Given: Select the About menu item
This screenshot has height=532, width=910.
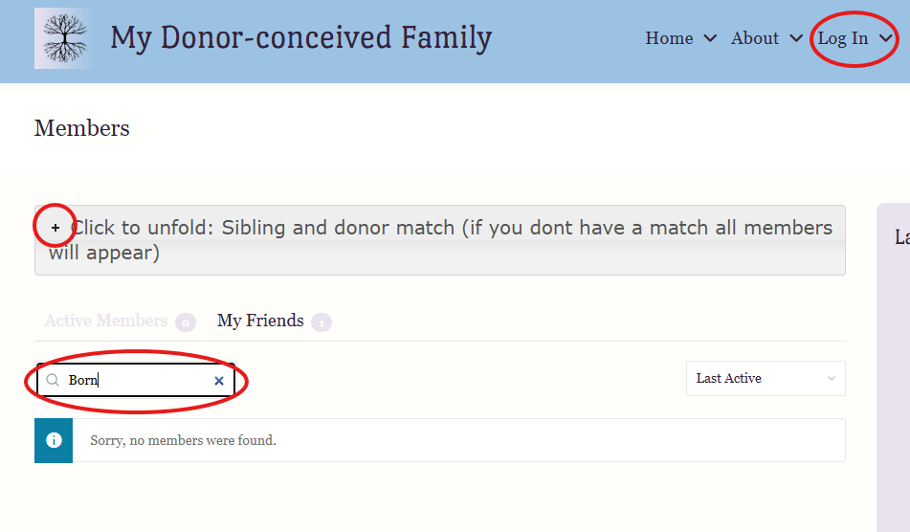Looking at the screenshot, I should 755,38.
